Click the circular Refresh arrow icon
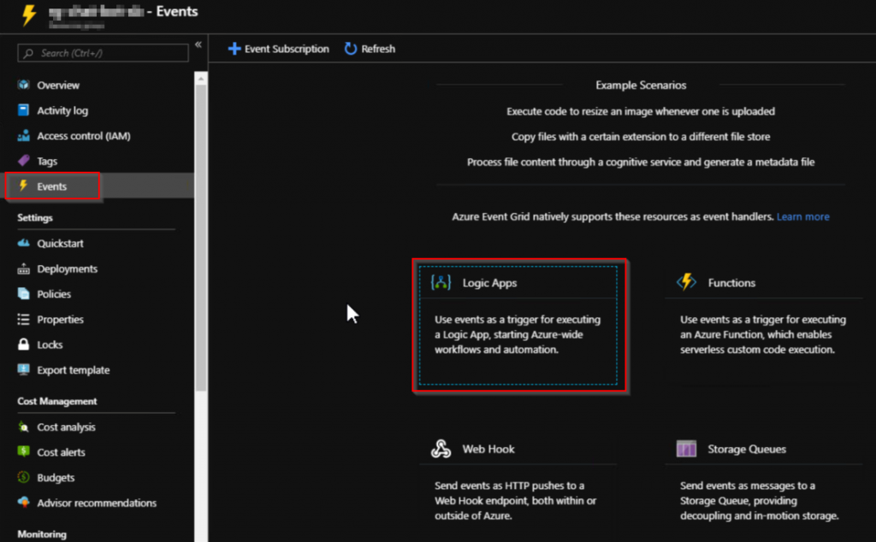This screenshot has height=542, width=876. coord(350,49)
